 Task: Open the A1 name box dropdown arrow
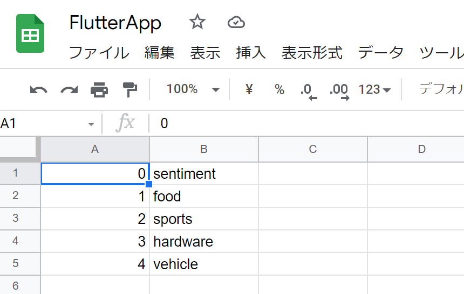point(91,124)
